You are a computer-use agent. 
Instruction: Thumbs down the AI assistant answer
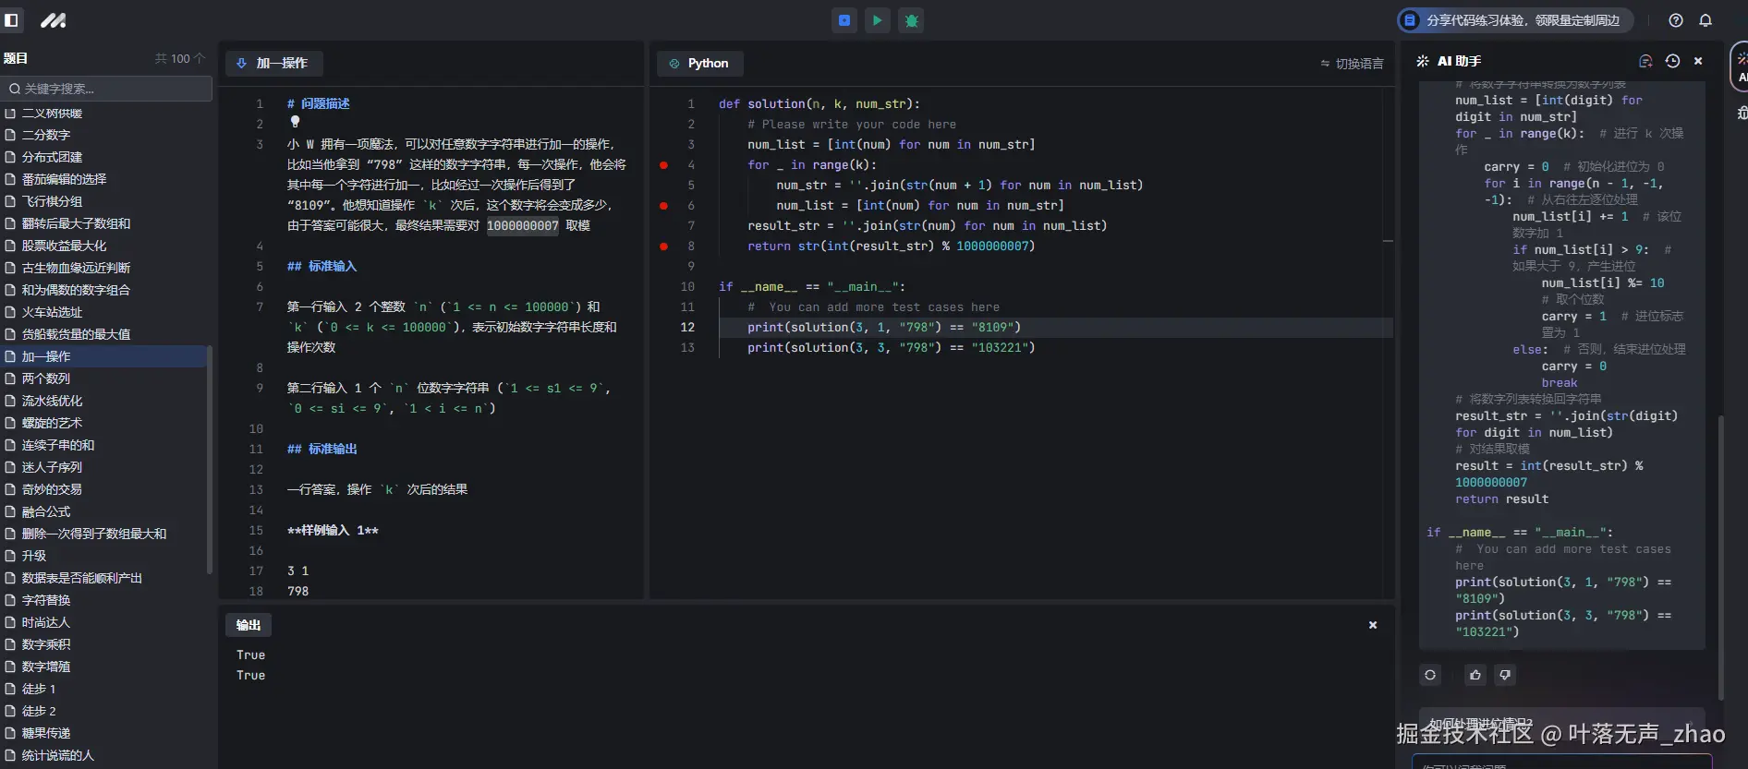click(1505, 675)
